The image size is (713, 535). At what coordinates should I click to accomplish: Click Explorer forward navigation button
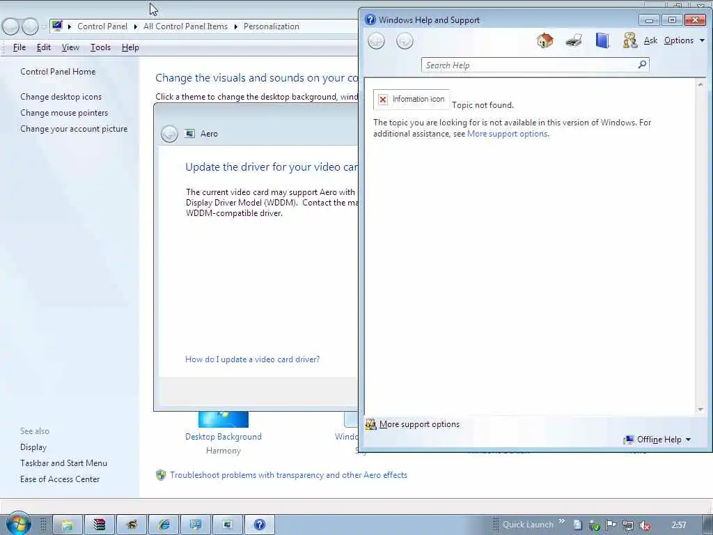tap(30, 27)
